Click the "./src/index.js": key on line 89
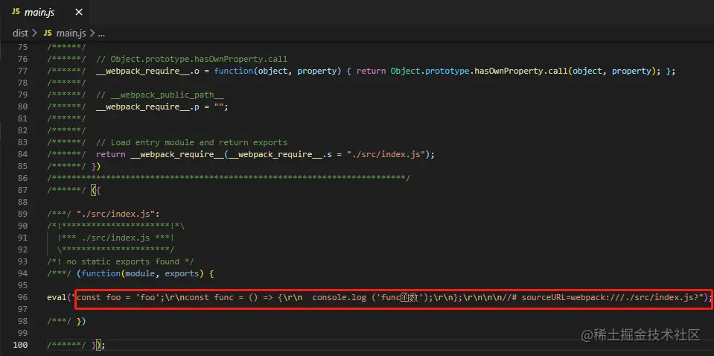Screen dimensions: 714x356 point(118,214)
